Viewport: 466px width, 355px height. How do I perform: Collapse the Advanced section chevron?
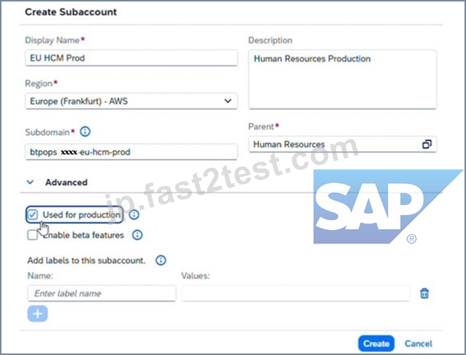coord(30,182)
